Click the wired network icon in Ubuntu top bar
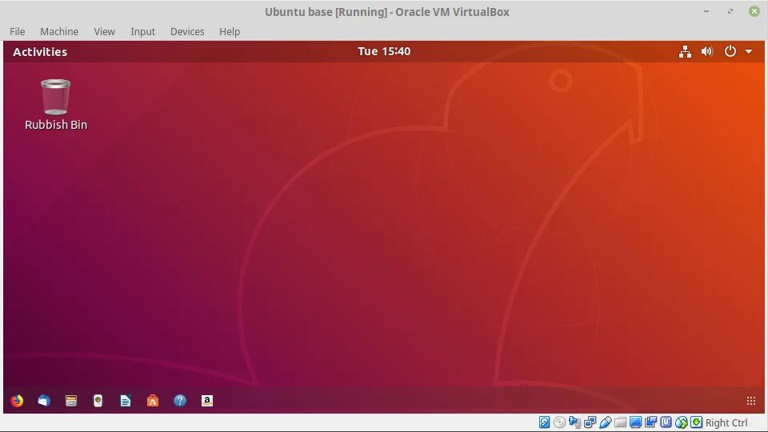 [x=685, y=51]
